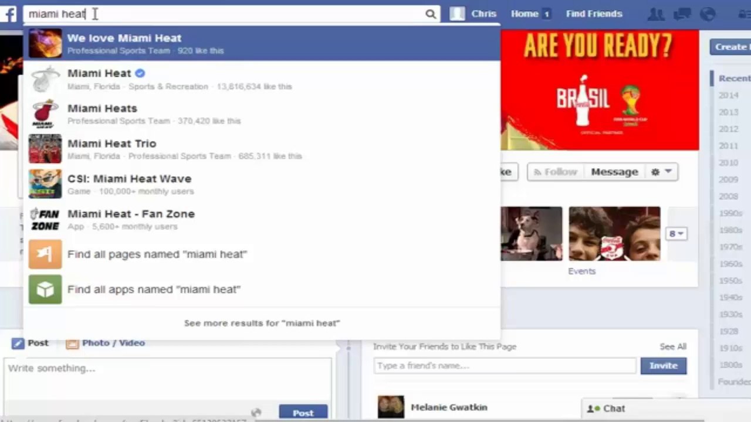Jump to 1980s on timeline
This screenshot has height=422, width=751.
click(730, 230)
